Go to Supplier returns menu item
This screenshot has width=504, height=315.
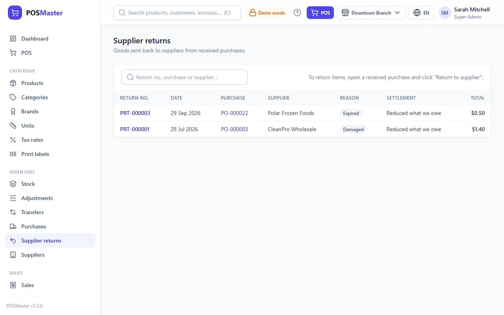pos(50,241)
